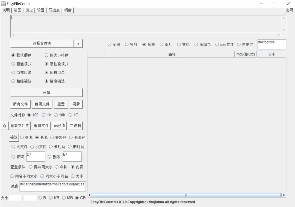Choose 按大小排序 ordering
Image resolution: width=295 pixels, height=207 pixels.
point(57,55)
